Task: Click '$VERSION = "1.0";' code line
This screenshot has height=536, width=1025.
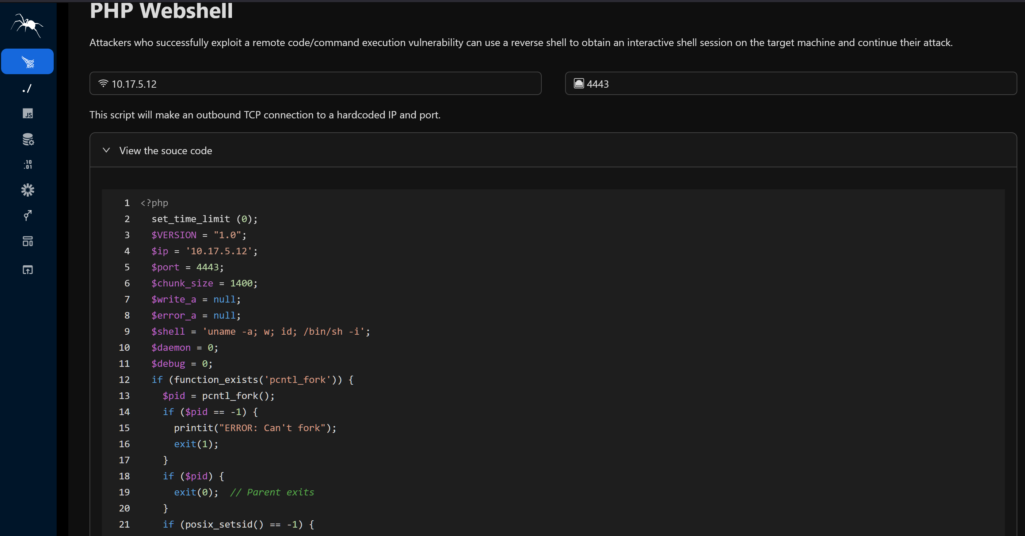Action: (199, 235)
